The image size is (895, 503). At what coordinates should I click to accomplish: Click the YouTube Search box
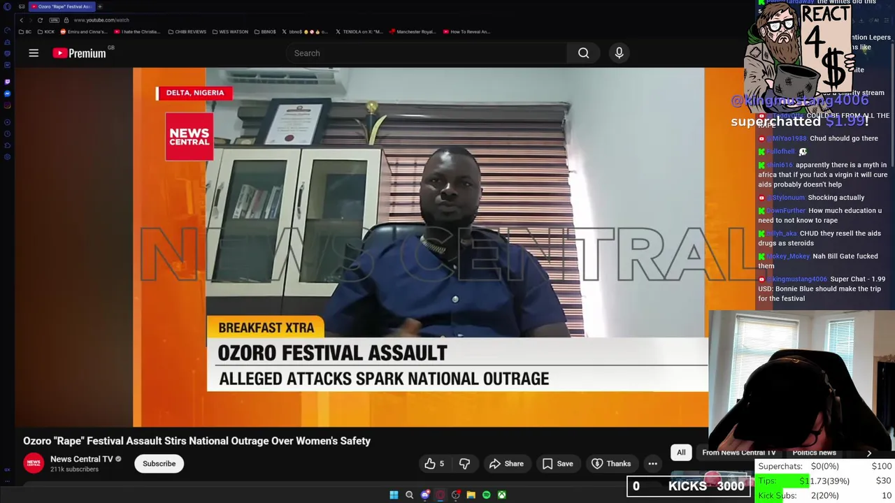(427, 53)
